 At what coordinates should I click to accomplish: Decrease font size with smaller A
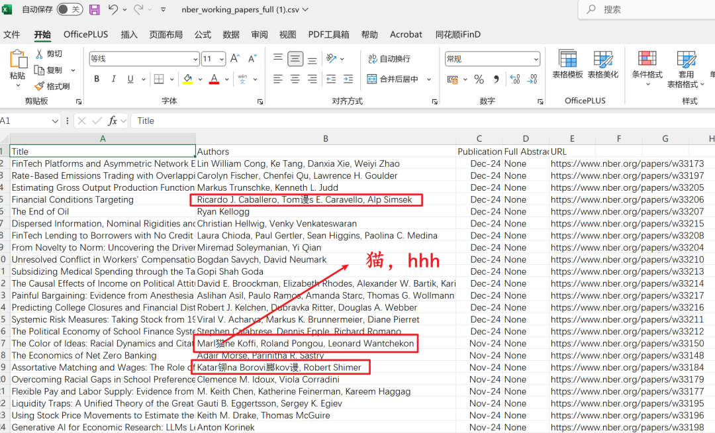point(252,59)
